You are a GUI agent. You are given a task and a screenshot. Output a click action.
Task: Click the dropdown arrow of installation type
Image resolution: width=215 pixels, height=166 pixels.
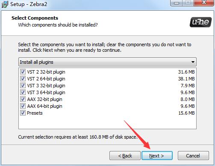193,62
